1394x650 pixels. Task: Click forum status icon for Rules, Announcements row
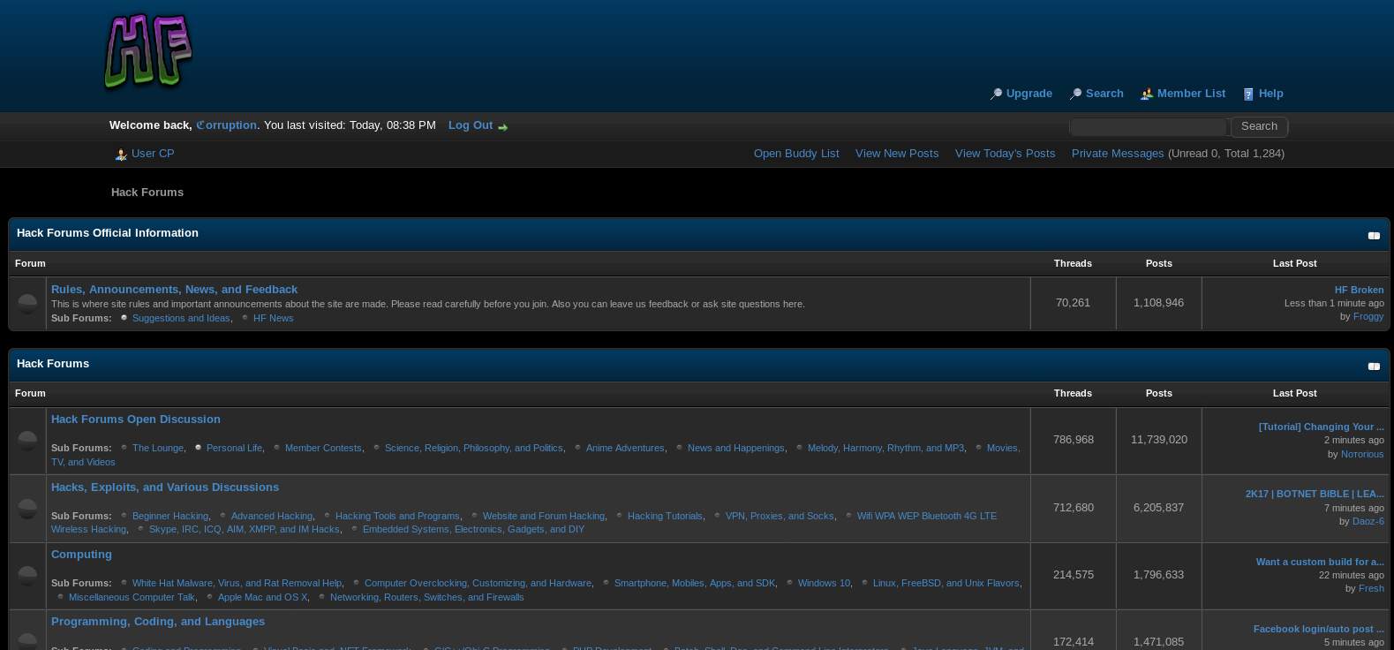[27, 303]
